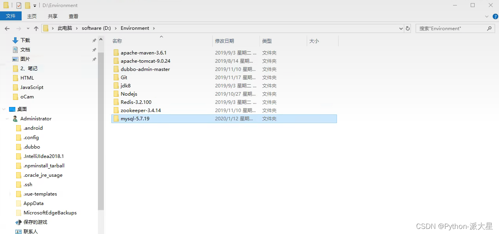
Task: Click Environment in the breadcrumb path
Action: tap(135, 28)
